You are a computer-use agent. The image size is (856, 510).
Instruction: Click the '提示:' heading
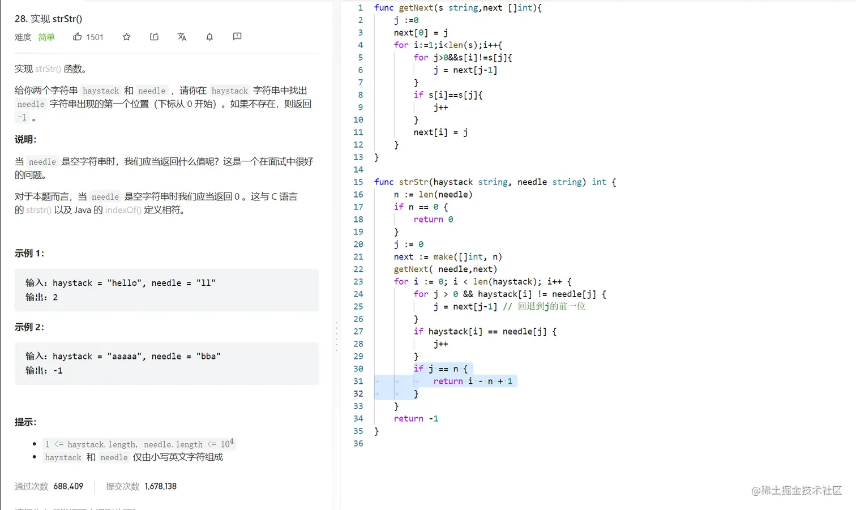click(25, 422)
